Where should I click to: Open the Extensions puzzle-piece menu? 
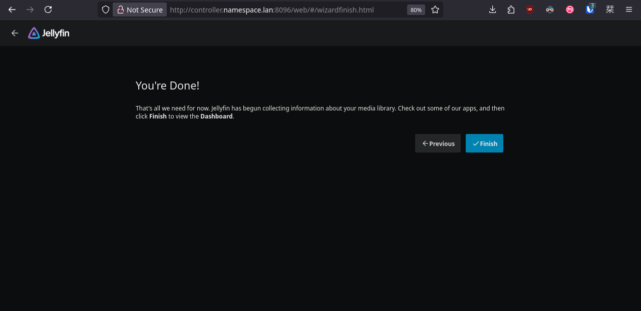click(x=511, y=9)
